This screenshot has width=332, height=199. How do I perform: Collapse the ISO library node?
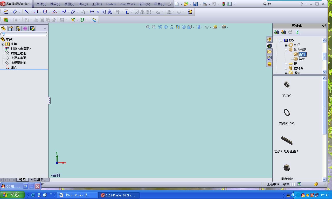(281, 40)
